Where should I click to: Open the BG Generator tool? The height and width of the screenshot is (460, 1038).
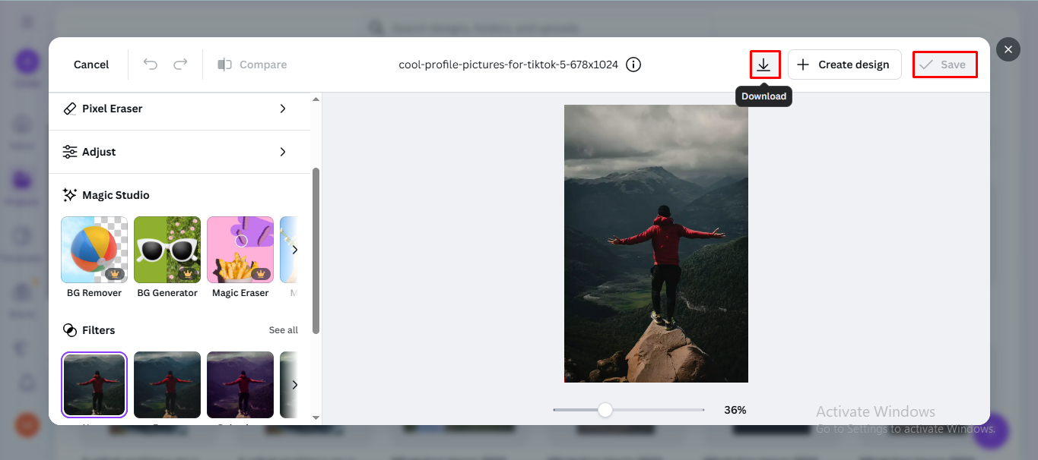(x=167, y=250)
